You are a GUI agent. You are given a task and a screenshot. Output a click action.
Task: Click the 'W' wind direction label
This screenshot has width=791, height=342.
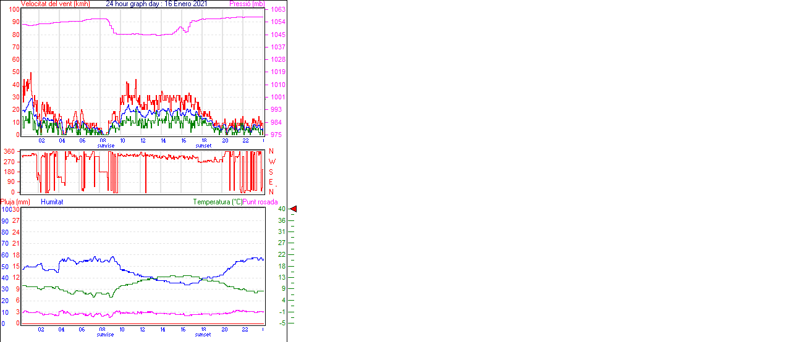pos(272,161)
